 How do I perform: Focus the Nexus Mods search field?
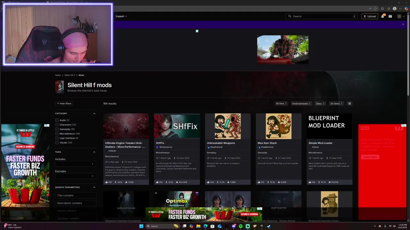point(322,16)
